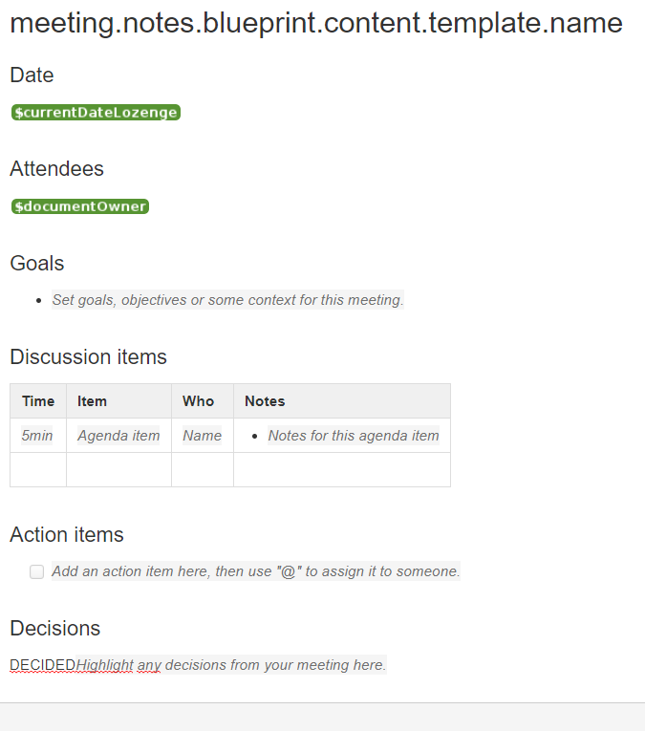
Task: Click the 5min placeholder cell
Action: tap(37, 436)
